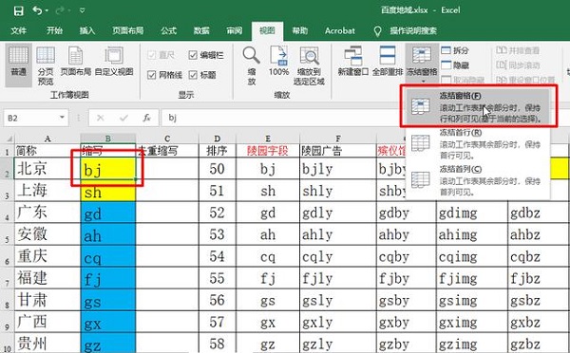
Task: Switch to the 公式 ribbon tab
Action: tap(169, 30)
